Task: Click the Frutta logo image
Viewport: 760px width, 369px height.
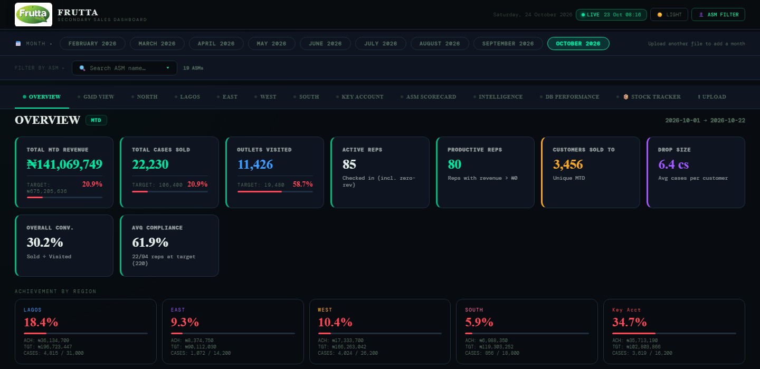Action: tap(33, 14)
